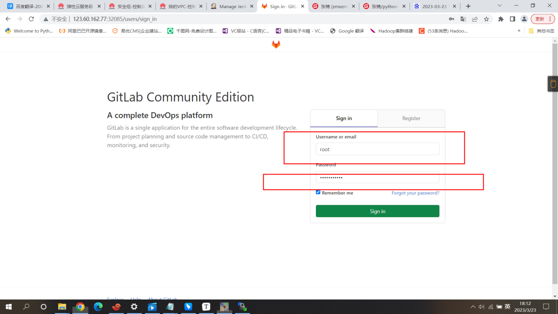Open Settings gear on taskbar
The height and width of the screenshot is (314, 558).
pos(134,307)
